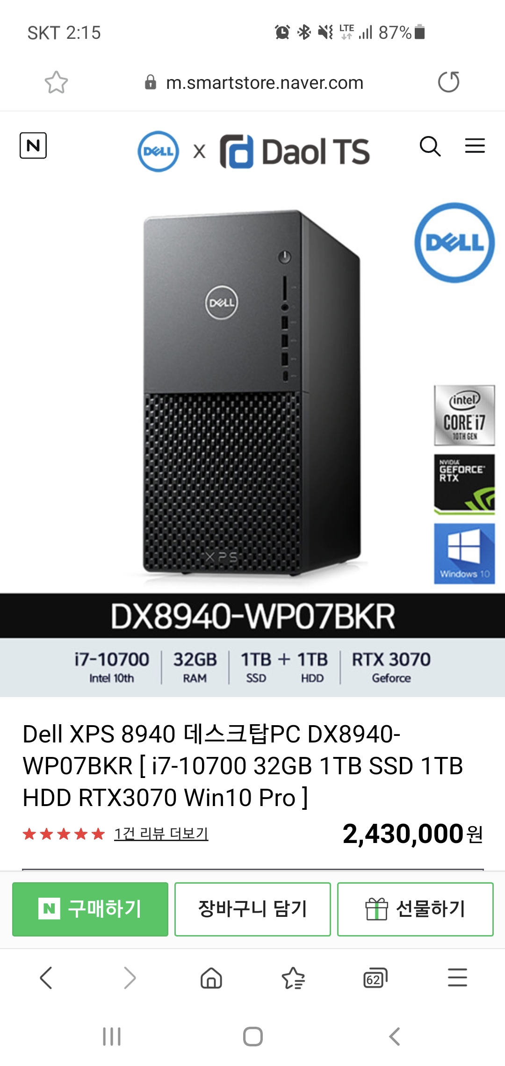Show recent apps in Android navigation bar
This screenshot has width=505, height=1066.
click(112, 1037)
